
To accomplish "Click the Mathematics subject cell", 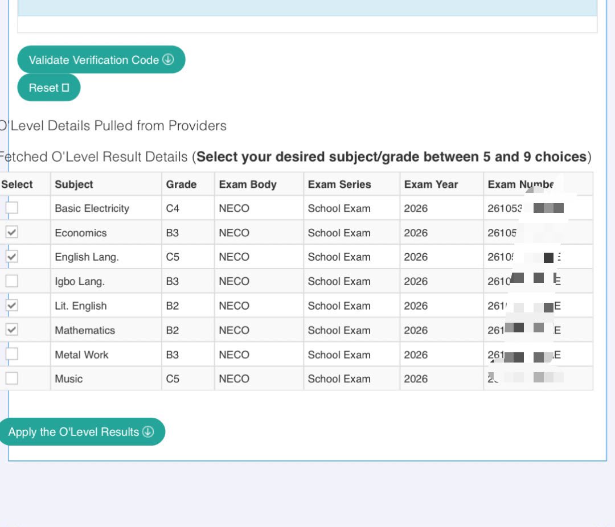I will pos(106,330).
